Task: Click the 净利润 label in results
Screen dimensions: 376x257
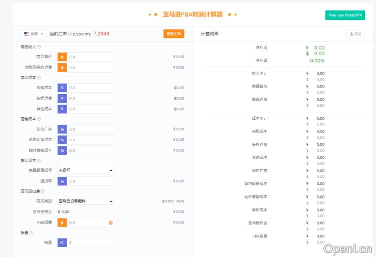Action: [261, 48]
